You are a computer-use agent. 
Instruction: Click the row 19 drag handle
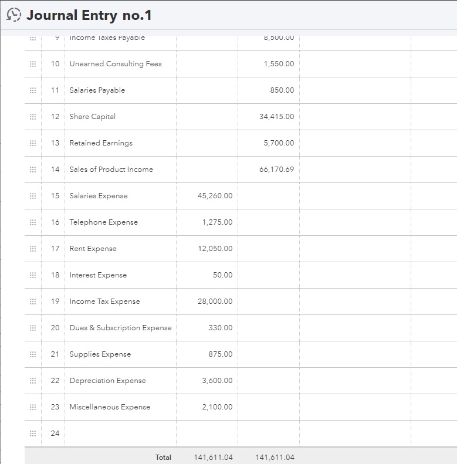[x=33, y=302]
